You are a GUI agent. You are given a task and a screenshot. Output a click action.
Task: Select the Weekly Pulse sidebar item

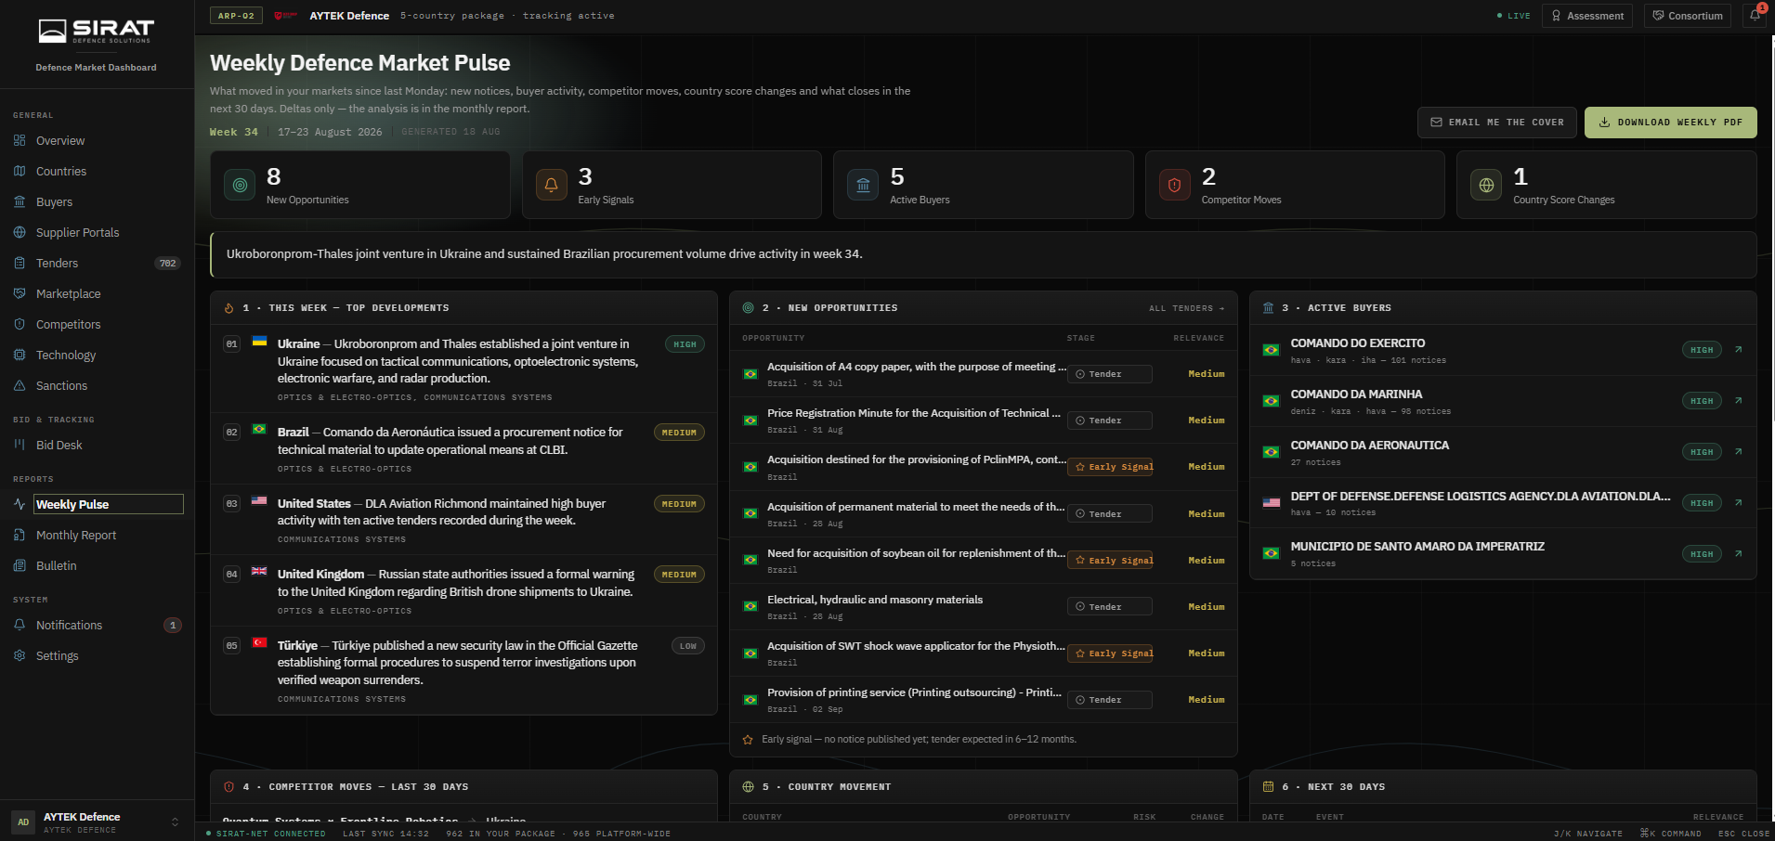pyautogui.click(x=97, y=505)
